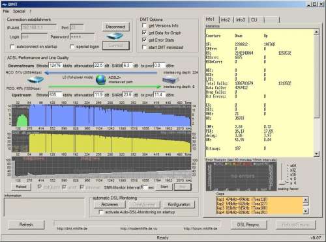The height and width of the screenshot is (242, 326).
Task: Enable the get Versions Info checkbox
Action: 144,25
